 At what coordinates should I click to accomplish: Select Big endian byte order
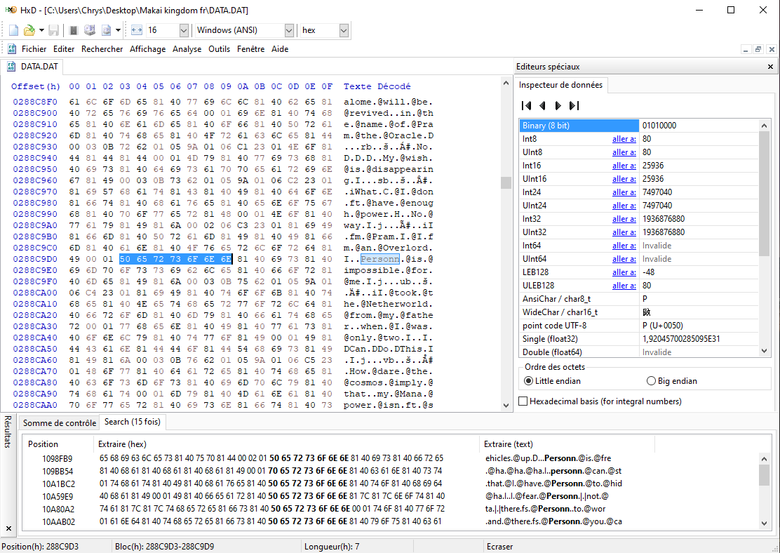pos(651,381)
